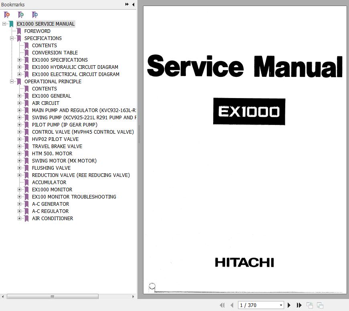Click the delete bookmark icon
Screen dimensions: 349x311
pos(7,15)
